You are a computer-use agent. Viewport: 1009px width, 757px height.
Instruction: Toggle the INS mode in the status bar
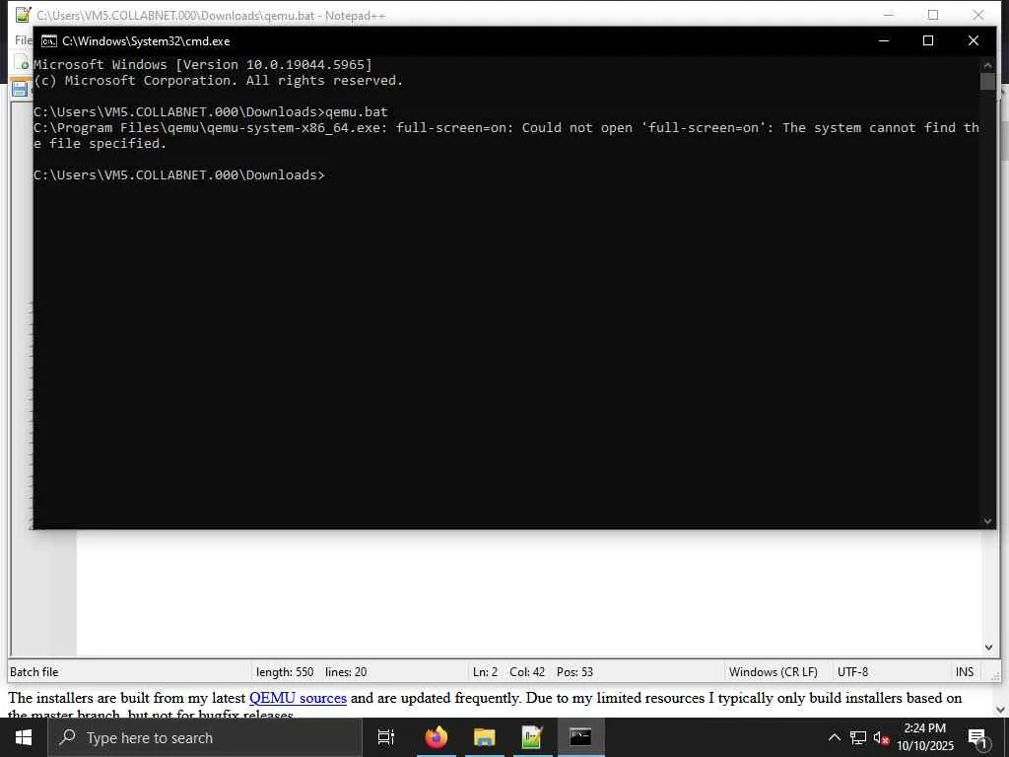coord(964,672)
